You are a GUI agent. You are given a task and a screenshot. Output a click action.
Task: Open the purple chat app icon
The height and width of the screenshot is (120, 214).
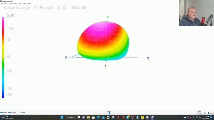84,117
